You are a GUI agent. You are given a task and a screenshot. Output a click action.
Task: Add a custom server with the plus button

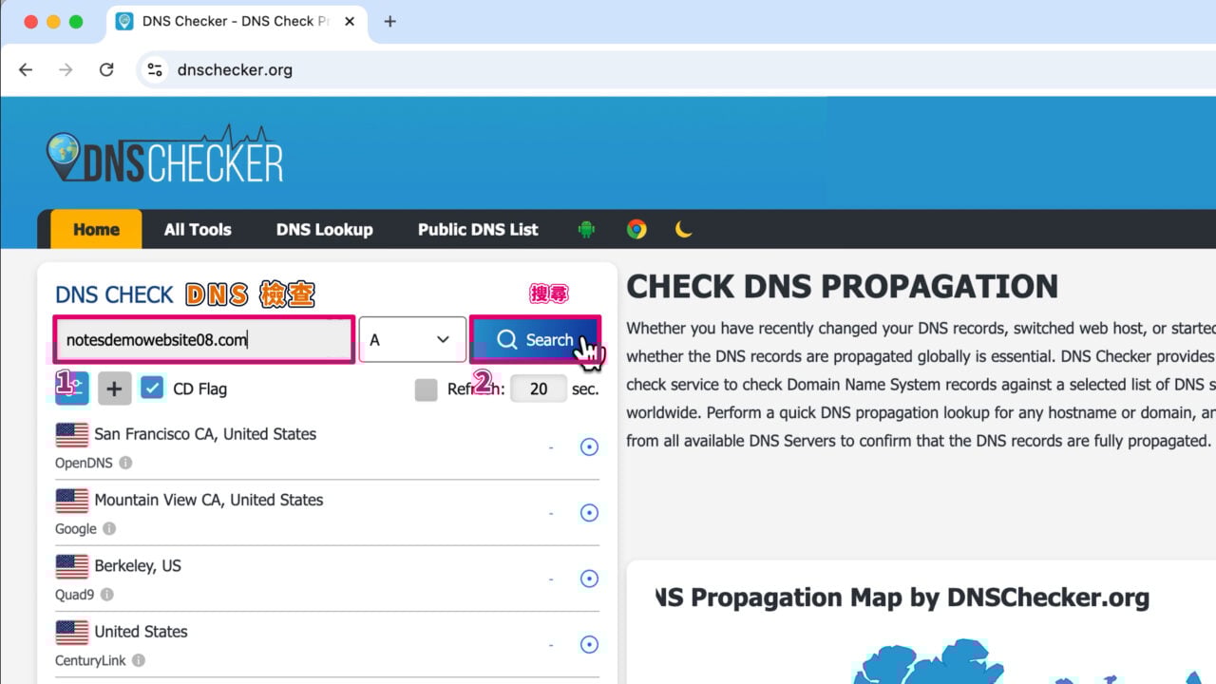[114, 388]
